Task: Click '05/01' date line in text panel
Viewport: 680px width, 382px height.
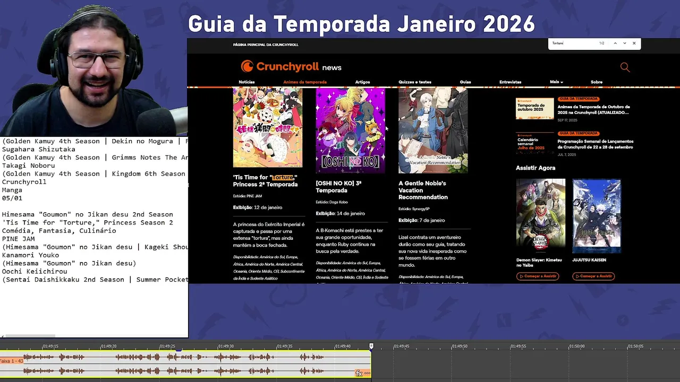Action: click(12, 198)
